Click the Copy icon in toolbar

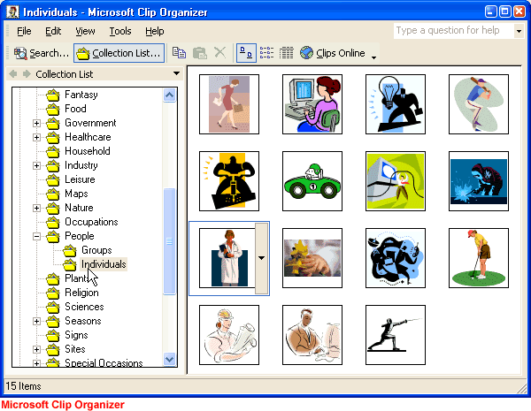[179, 53]
